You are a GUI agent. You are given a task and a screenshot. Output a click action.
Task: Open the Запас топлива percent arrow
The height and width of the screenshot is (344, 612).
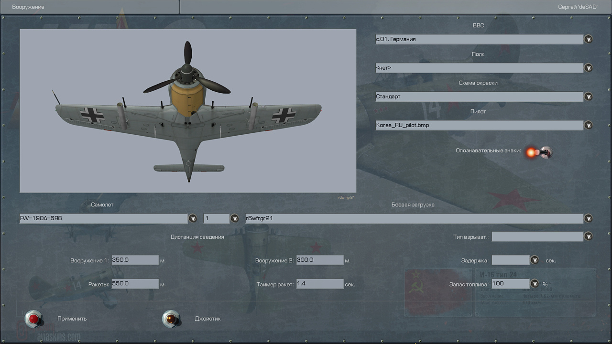(x=535, y=284)
